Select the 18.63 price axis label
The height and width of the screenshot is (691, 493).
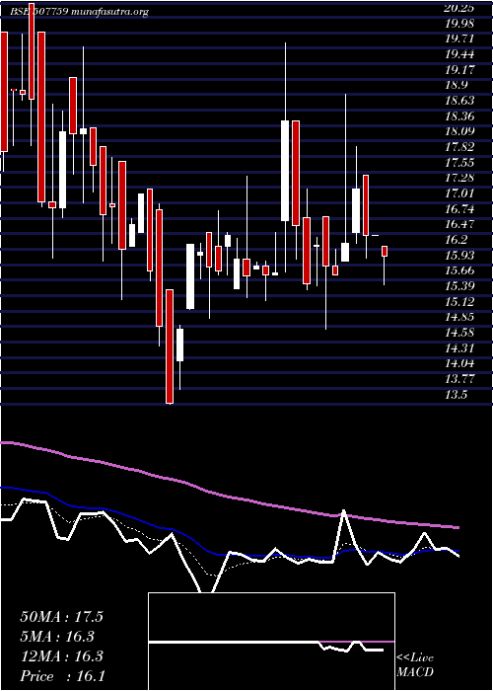point(458,100)
